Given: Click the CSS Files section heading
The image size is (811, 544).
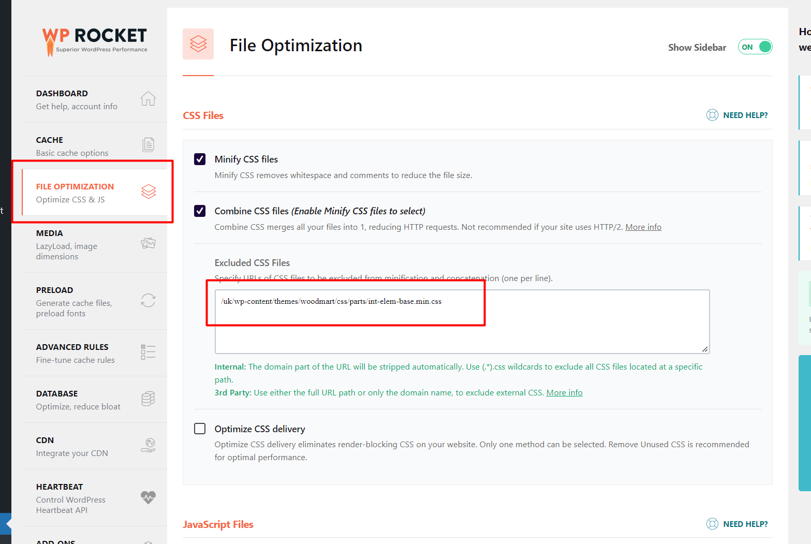Looking at the screenshot, I should [x=203, y=115].
